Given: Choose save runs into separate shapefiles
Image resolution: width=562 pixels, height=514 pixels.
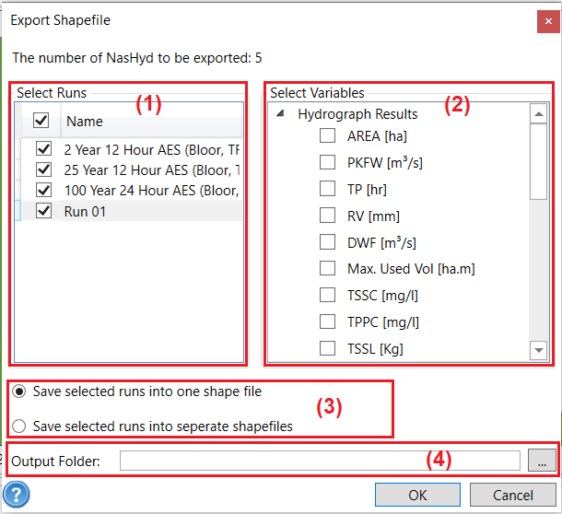Looking at the screenshot, I should [x=19, y=426].
